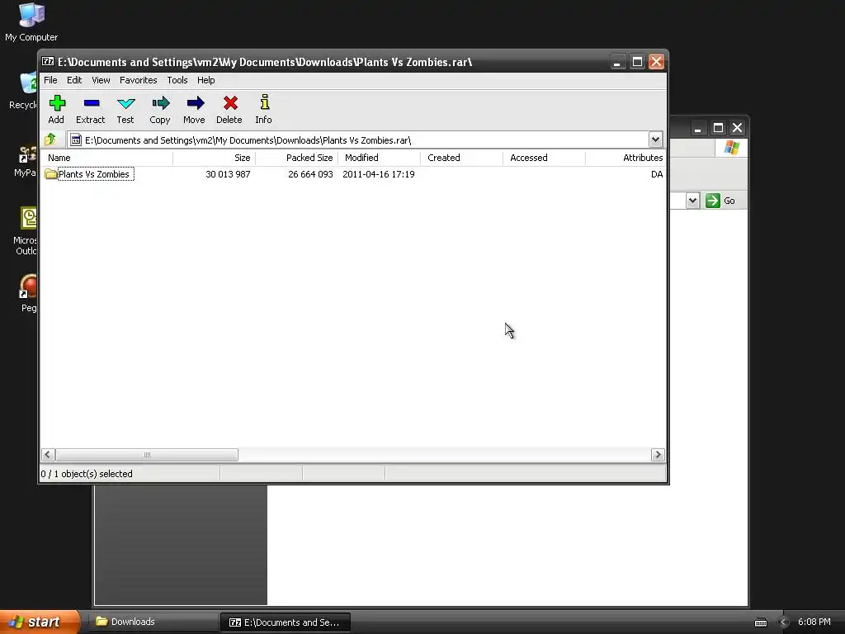Sort by the Name column header
The height and width of the screenshot is (634, 845).
(106, 158)
